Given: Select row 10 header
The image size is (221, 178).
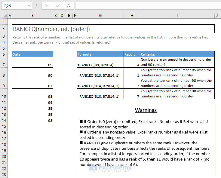Looking at the screenshot, I should [x=4, y=94].
